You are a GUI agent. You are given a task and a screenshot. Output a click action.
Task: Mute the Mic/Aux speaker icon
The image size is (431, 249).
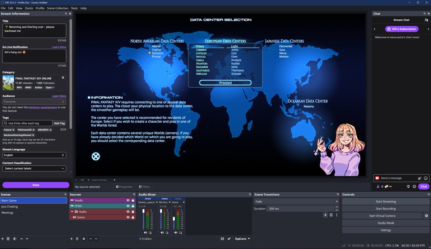coord(162,232)
